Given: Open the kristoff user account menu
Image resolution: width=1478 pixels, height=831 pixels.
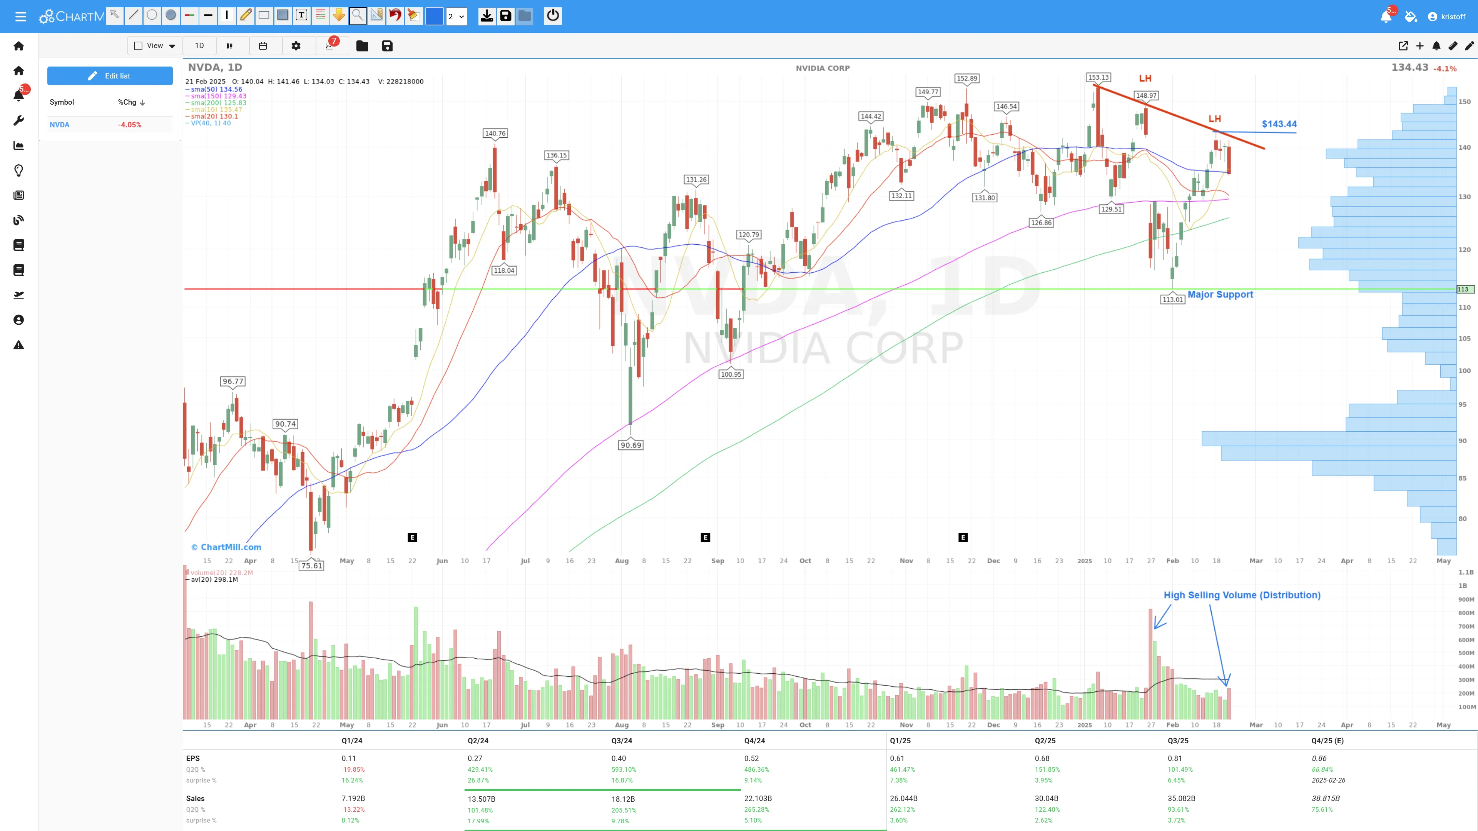Looking at the screenshot, I should tap(1446, 17).
